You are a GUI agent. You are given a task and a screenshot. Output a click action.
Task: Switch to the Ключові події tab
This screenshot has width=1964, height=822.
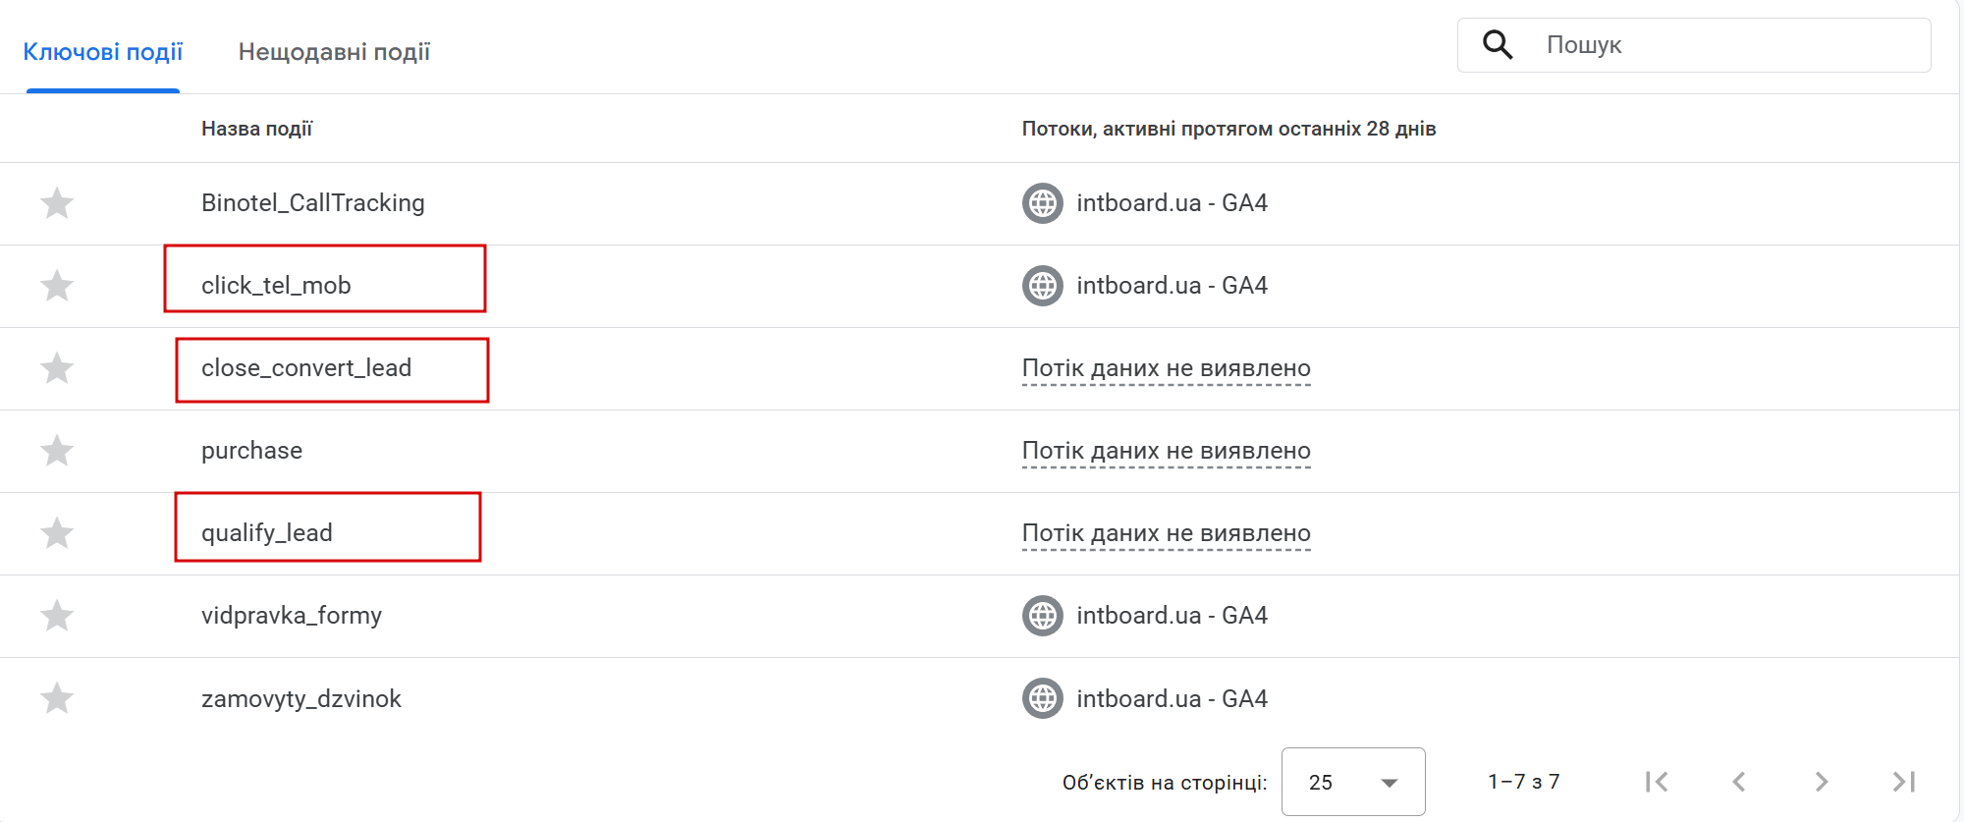coord(103,52)
